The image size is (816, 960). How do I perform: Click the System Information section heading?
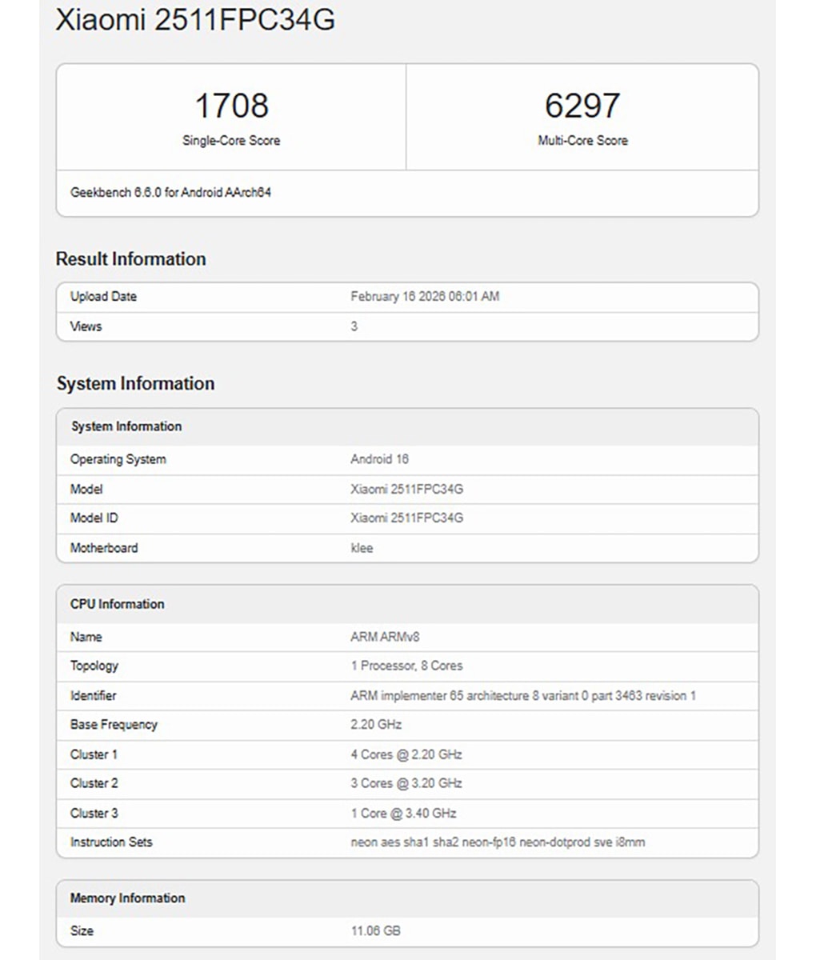click(x=134, y=383)
